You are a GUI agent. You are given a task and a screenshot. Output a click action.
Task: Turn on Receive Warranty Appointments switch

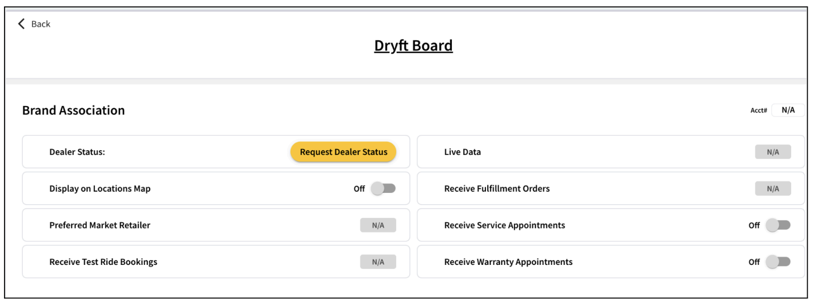(777, 261)
